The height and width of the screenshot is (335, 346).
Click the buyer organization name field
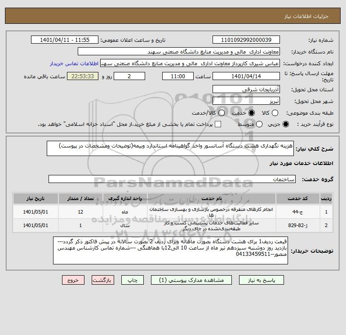(179, 51)
